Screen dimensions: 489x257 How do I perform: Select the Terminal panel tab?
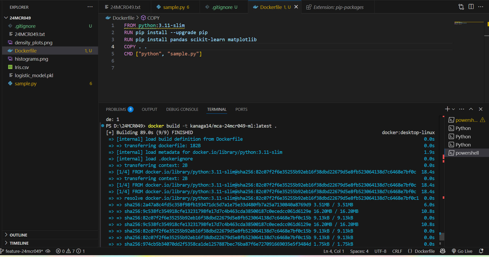[217, 109]
